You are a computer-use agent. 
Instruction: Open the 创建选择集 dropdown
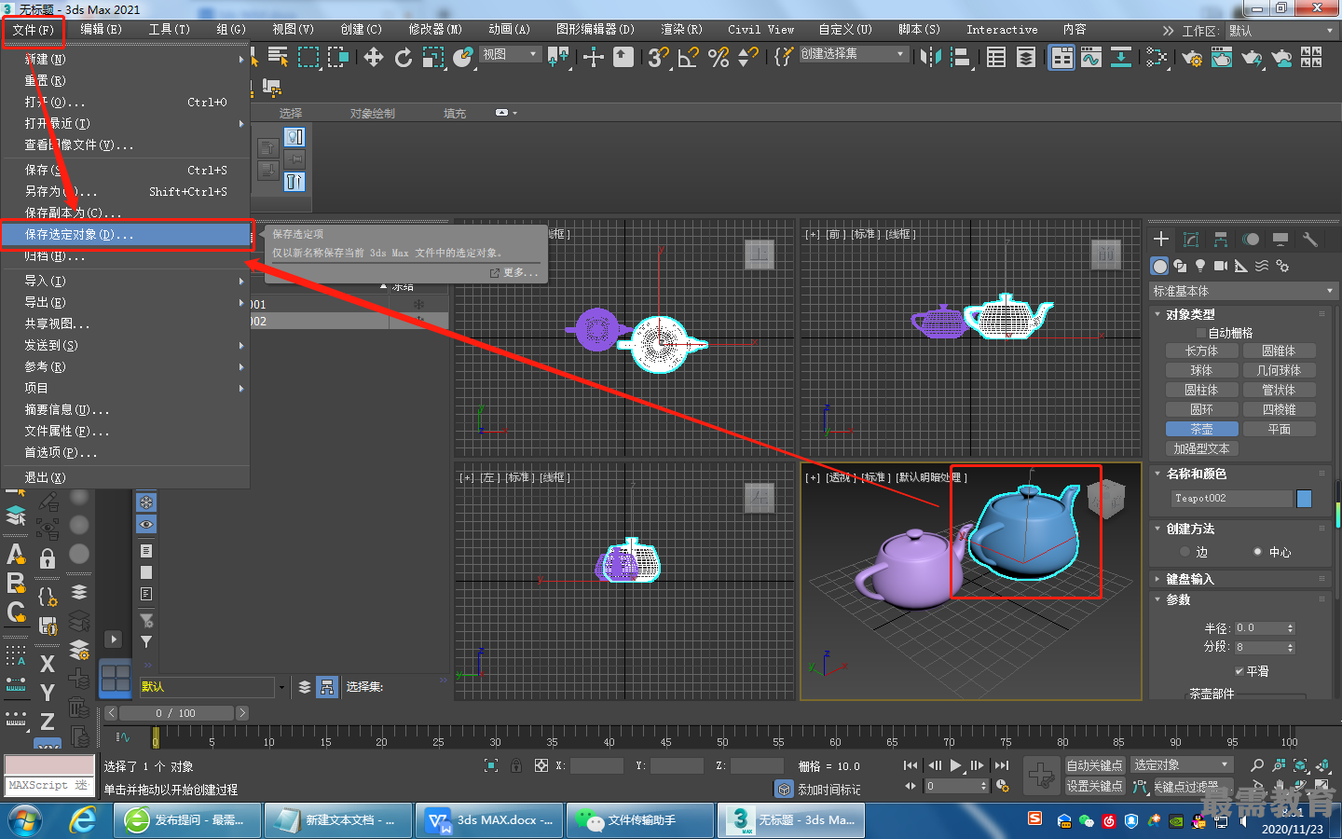point(854,54)
